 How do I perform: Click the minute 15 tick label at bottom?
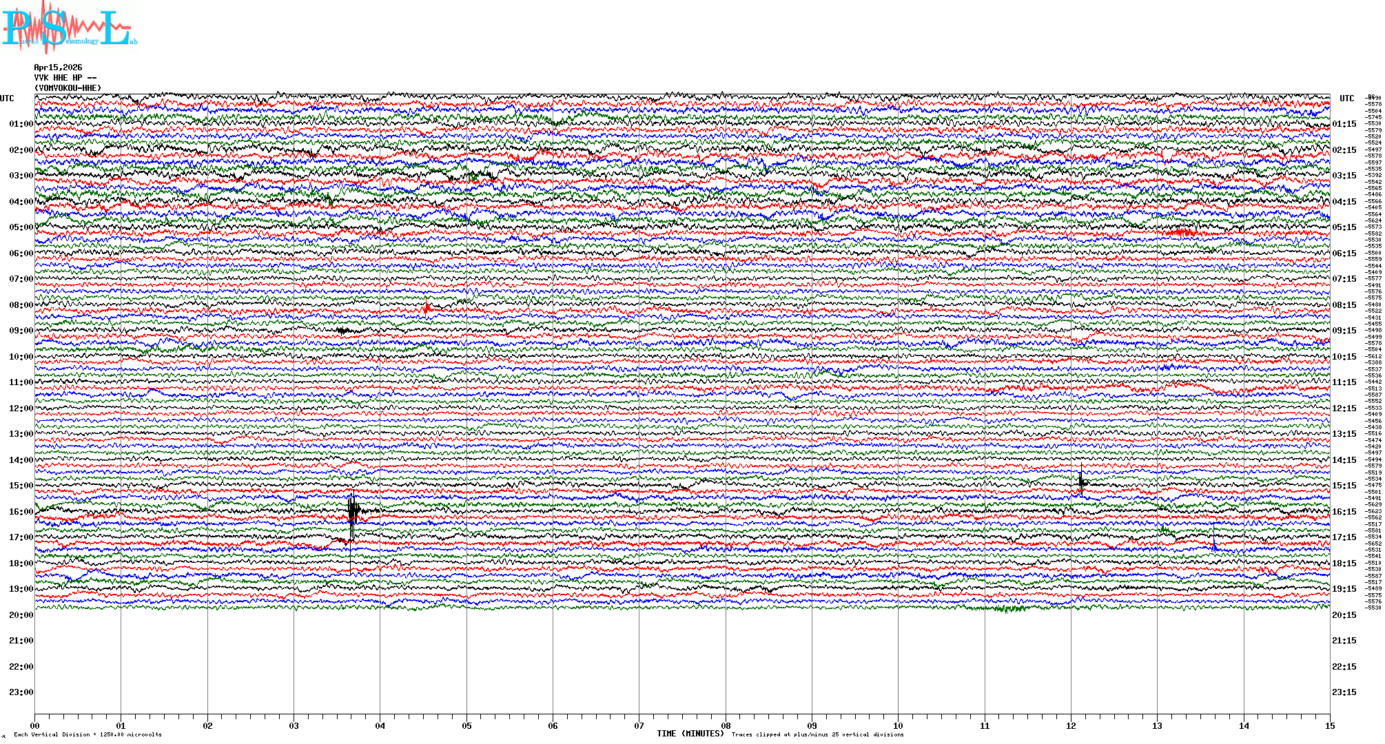pyautogui.click(x=1329, y=726)
